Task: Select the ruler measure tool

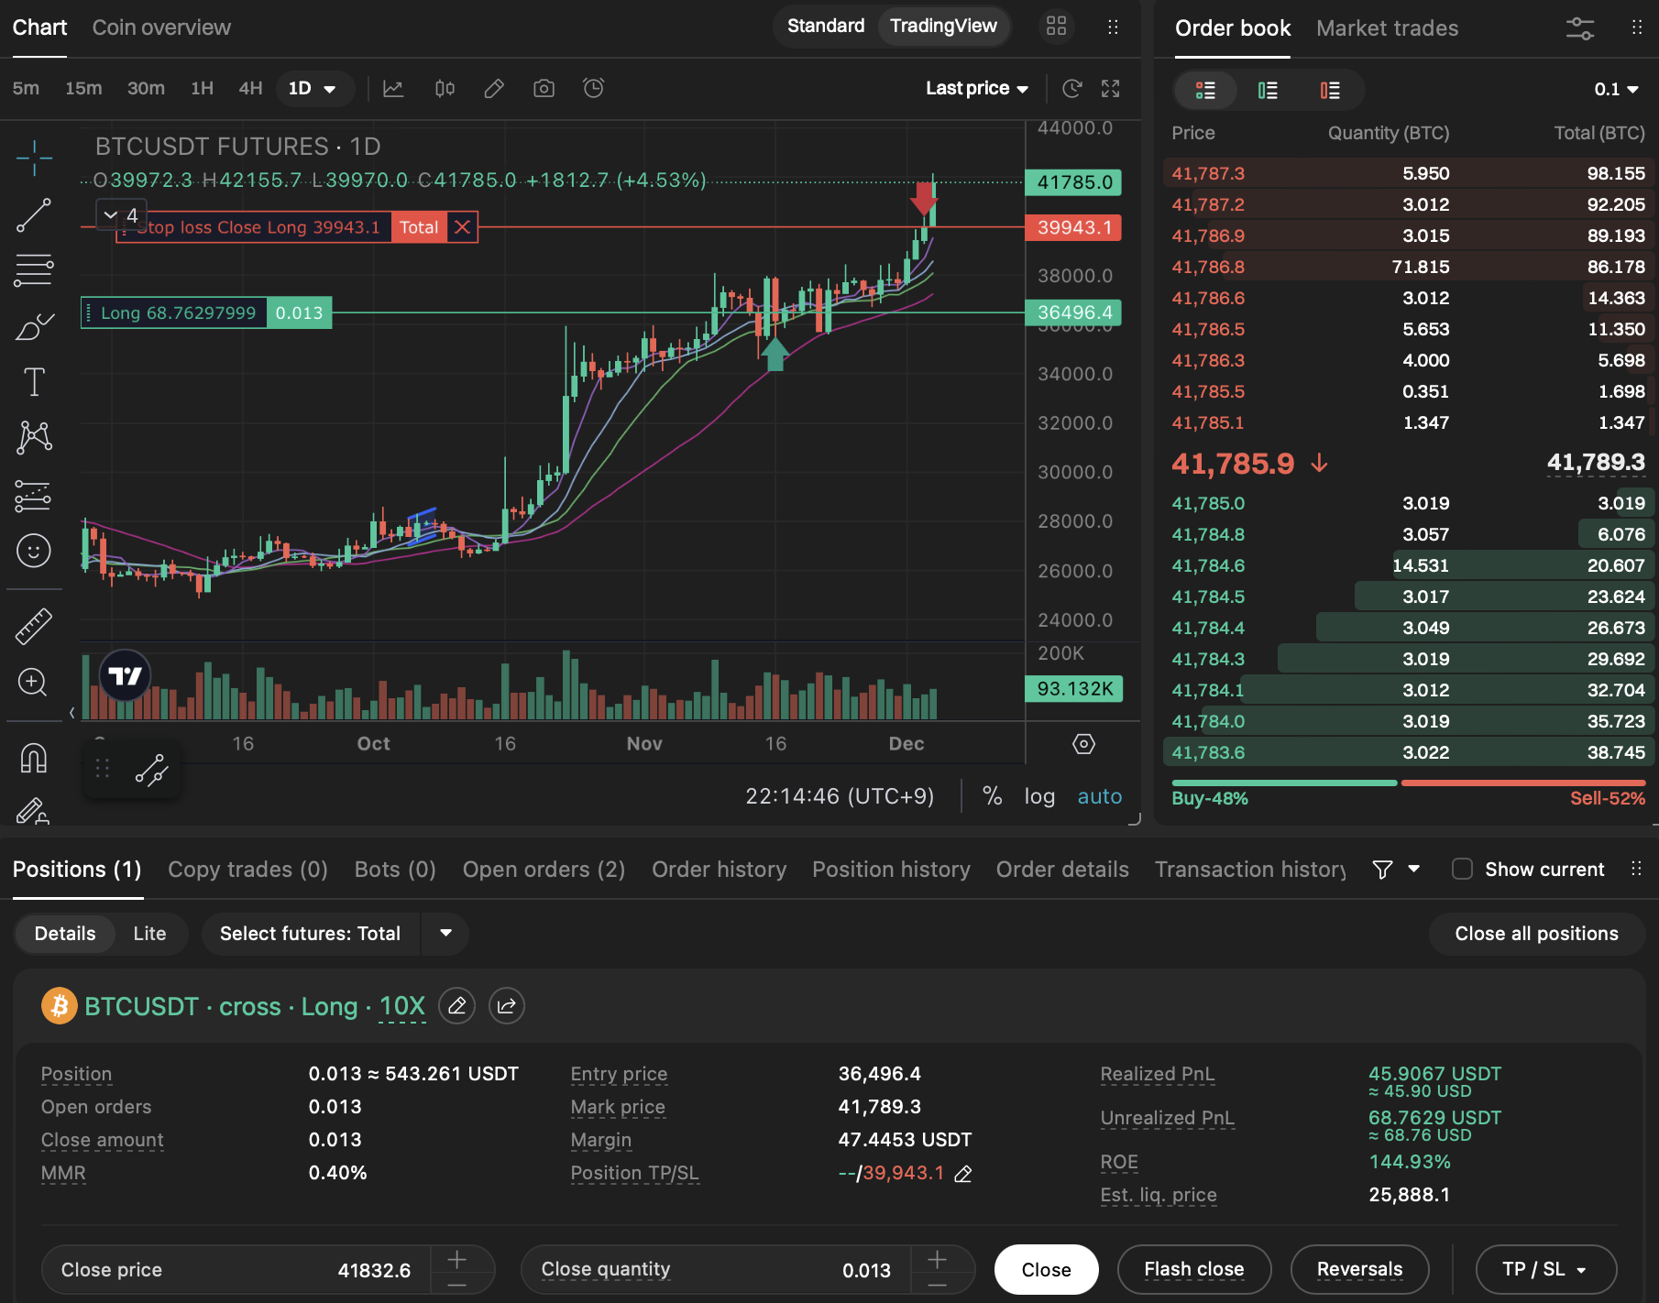Action: 34,627
